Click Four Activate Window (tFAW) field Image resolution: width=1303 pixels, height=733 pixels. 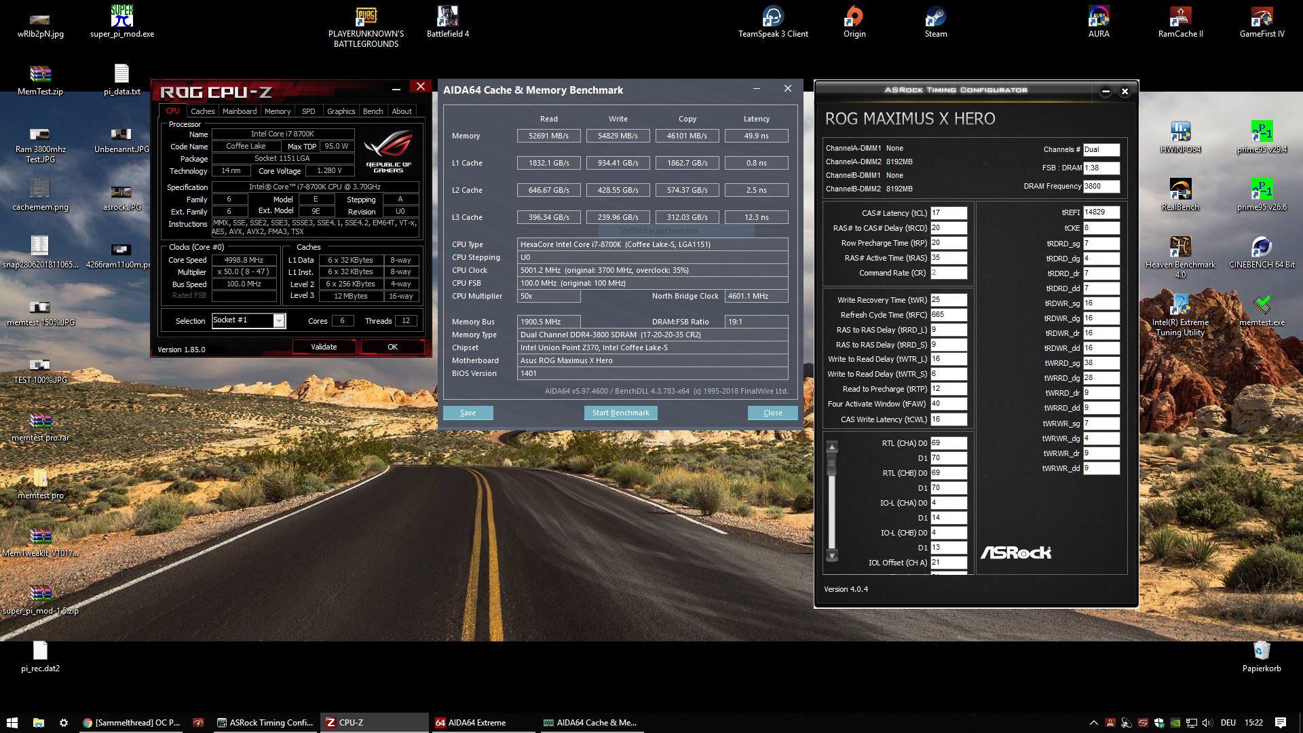click(x=948, y=404)
